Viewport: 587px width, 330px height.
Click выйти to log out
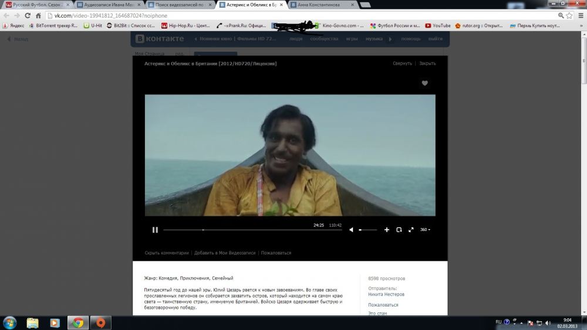pos(435,39)
